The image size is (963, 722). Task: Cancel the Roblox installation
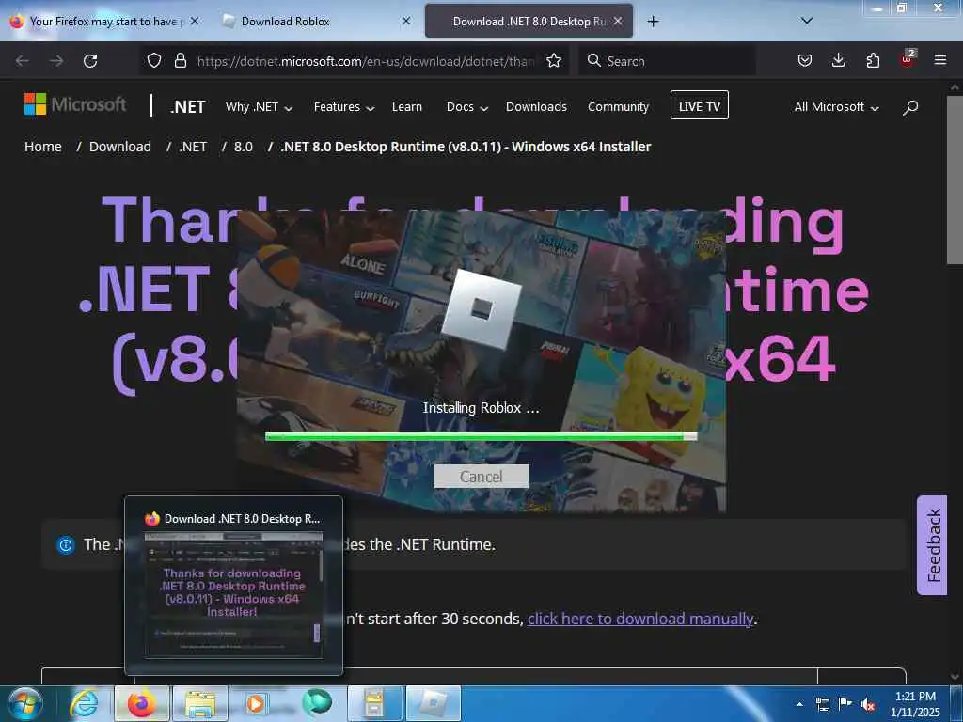coord(481,477)
